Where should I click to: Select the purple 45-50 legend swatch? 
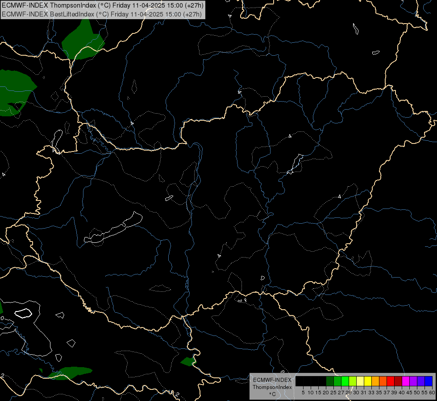tap(413, 381)
